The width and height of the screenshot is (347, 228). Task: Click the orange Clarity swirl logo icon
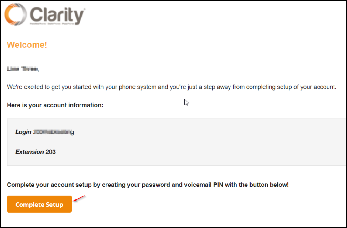pos(15,14)
